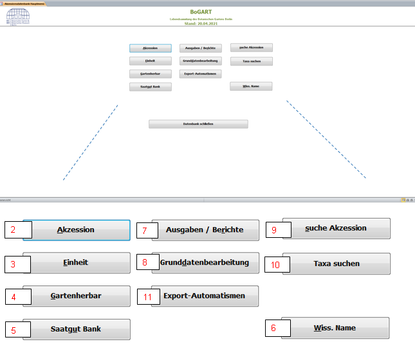Click the Botanic Garden logo in the header

click(x=17, y=17)
